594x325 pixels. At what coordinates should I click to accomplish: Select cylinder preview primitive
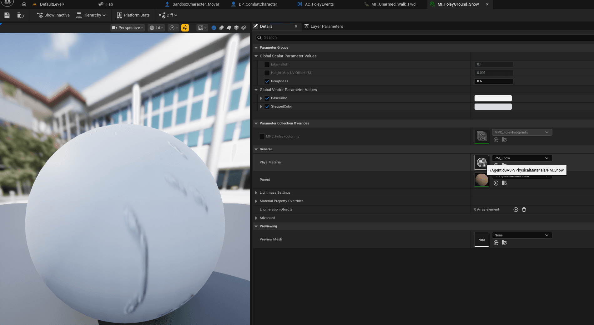[221, 28]
